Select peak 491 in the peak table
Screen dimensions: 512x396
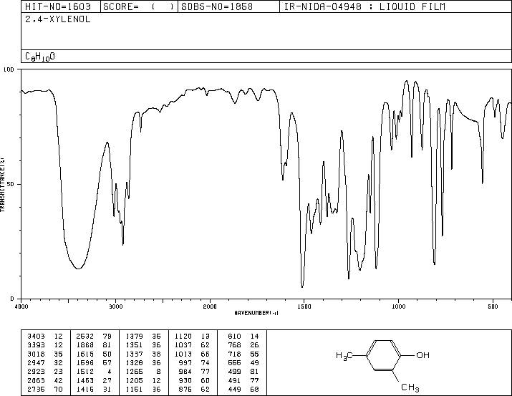(x=234, y=380)
